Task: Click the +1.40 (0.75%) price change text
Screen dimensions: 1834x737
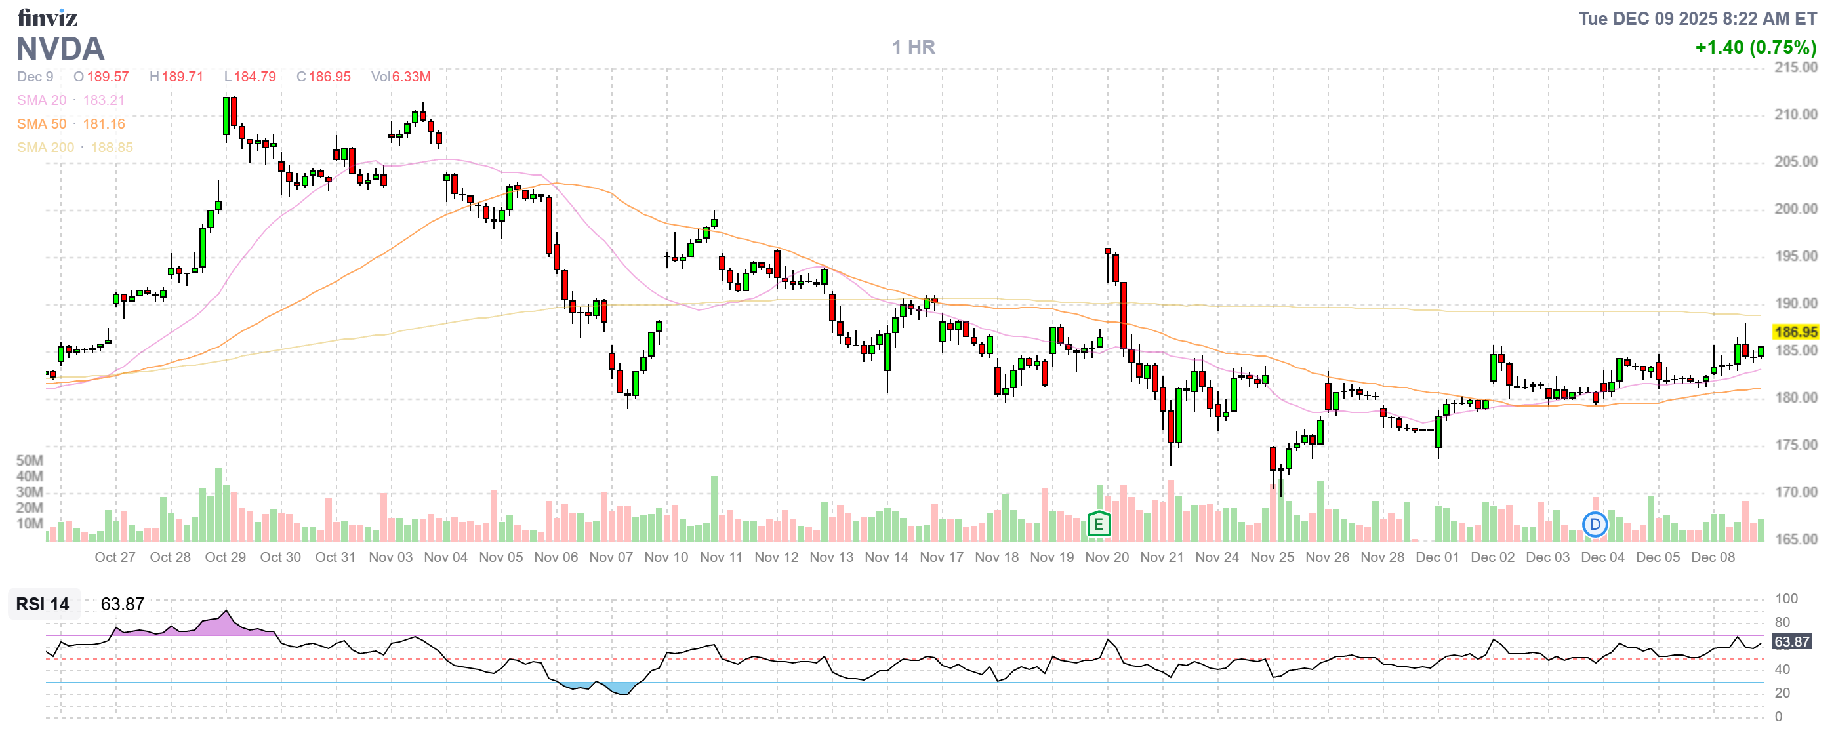Action: (x=1755, y=47)
